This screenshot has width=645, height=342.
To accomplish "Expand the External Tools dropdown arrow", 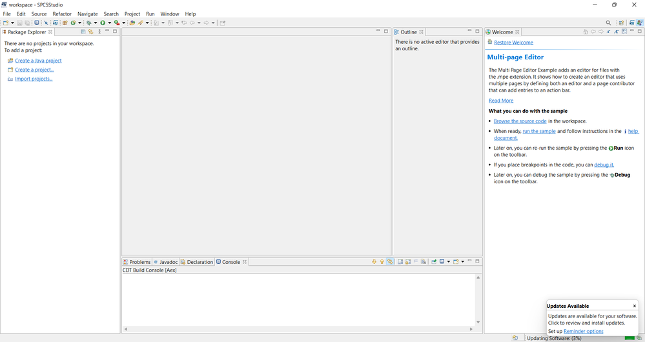I will click(x=124, y=23).
